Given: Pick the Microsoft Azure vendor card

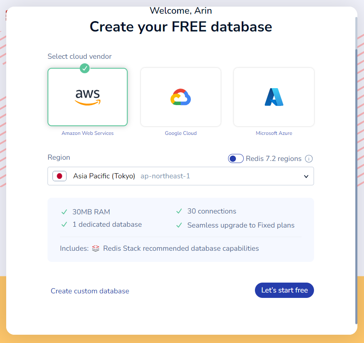Looking at the screenshot, I should click(274, 97).
